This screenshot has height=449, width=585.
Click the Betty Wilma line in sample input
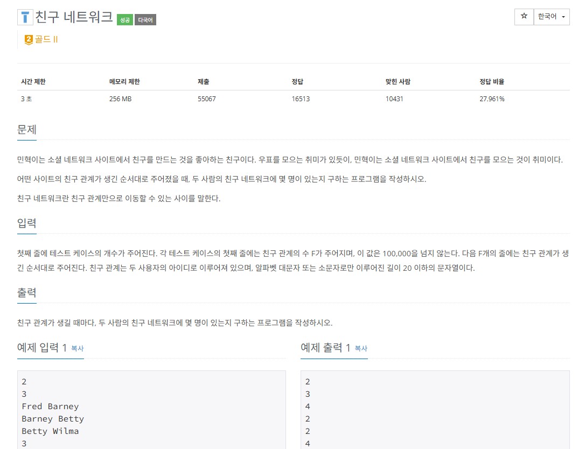(50, 431)
